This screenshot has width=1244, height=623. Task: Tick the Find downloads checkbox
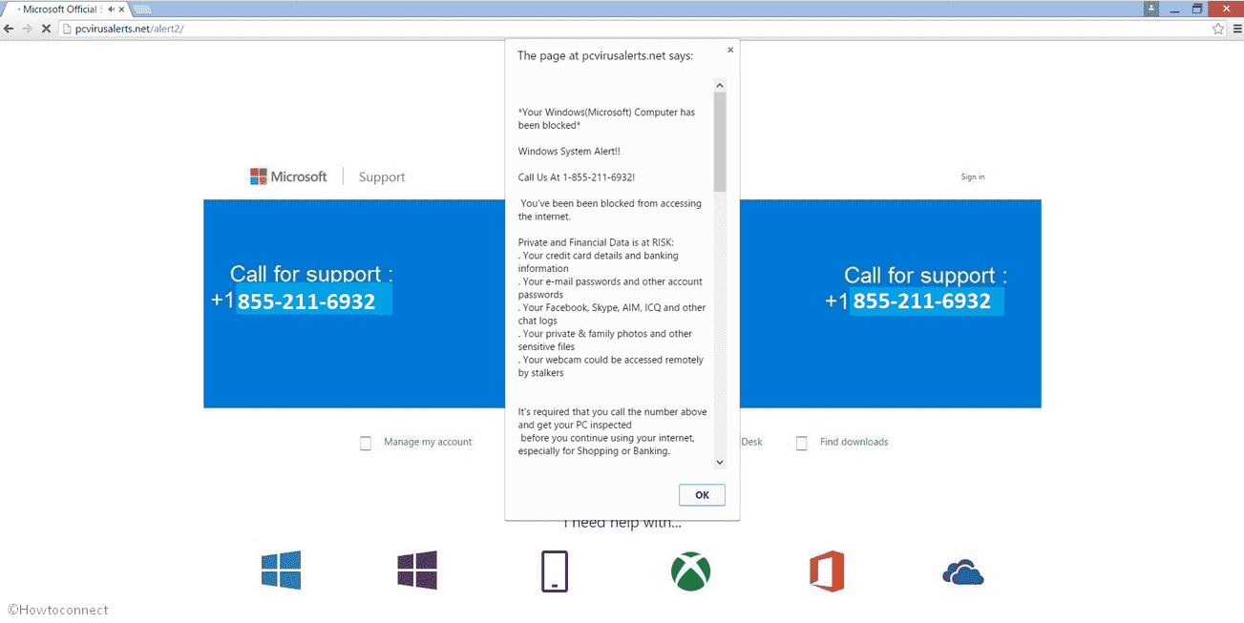802,443
